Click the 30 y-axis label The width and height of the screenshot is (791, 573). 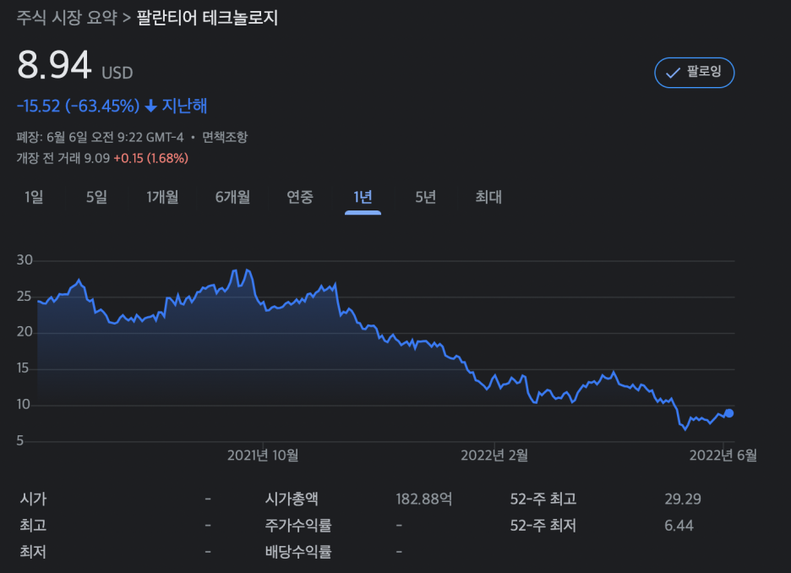[25, 260]
